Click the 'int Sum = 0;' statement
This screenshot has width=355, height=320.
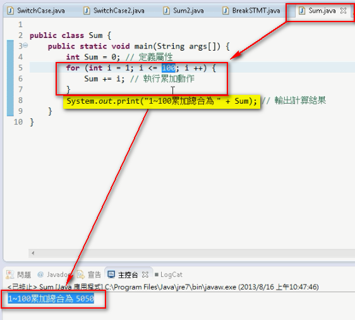93,57
